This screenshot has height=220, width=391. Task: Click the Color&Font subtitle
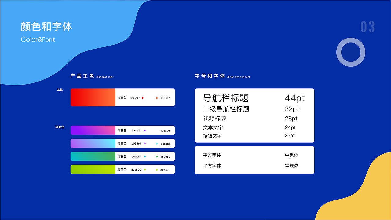click(x=38, y=39)
